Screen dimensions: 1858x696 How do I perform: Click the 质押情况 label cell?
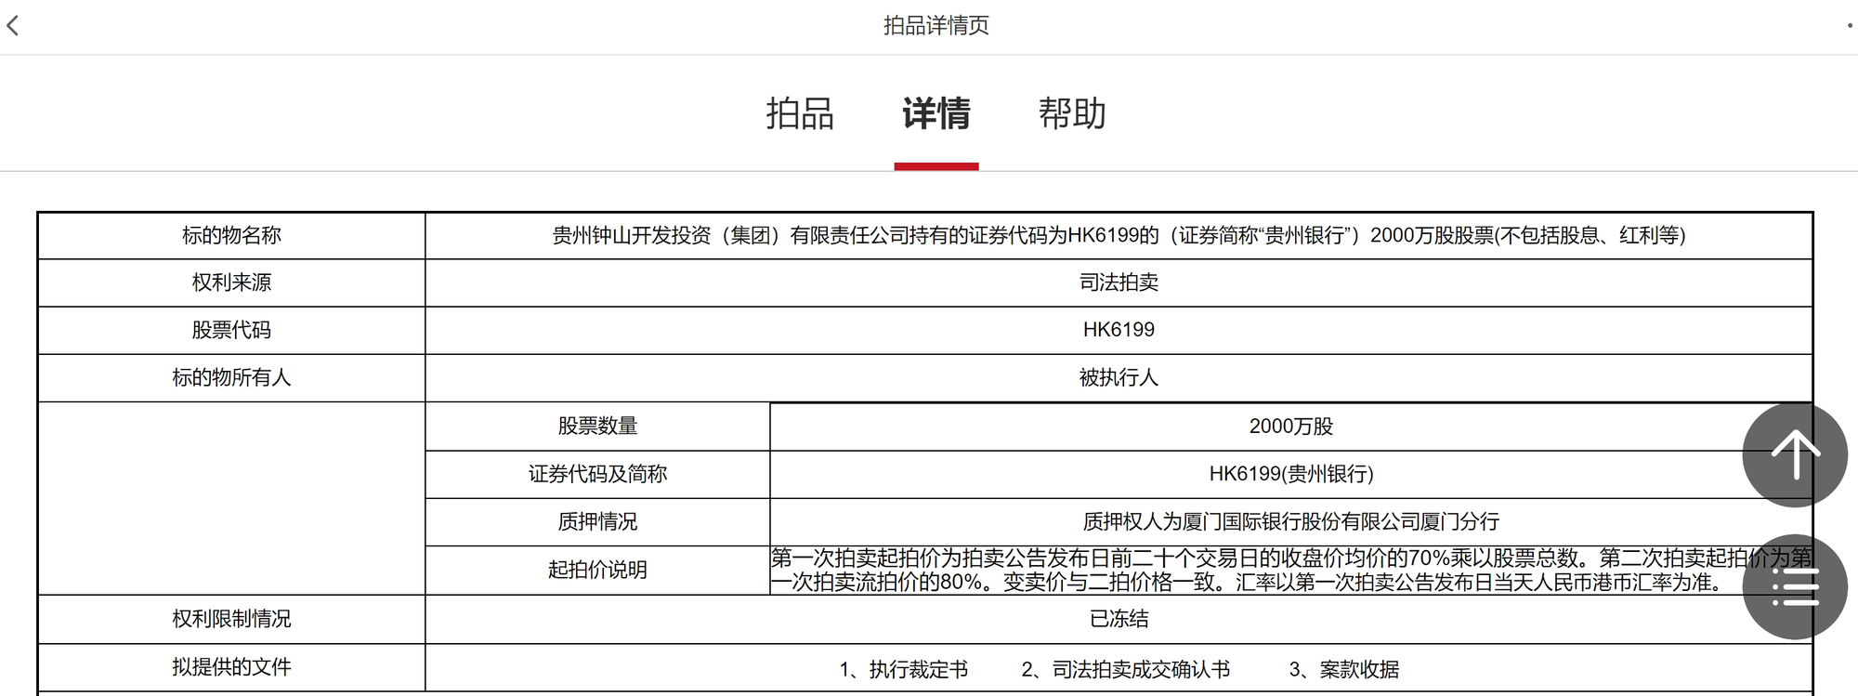pyautogui.click(x=597, y=522)
